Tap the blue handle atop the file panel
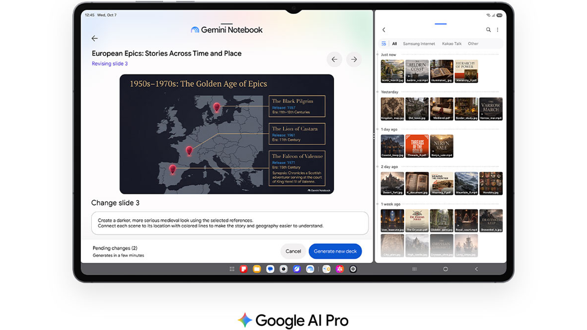Viewport: 587px width, 330px height. (441, 24)
